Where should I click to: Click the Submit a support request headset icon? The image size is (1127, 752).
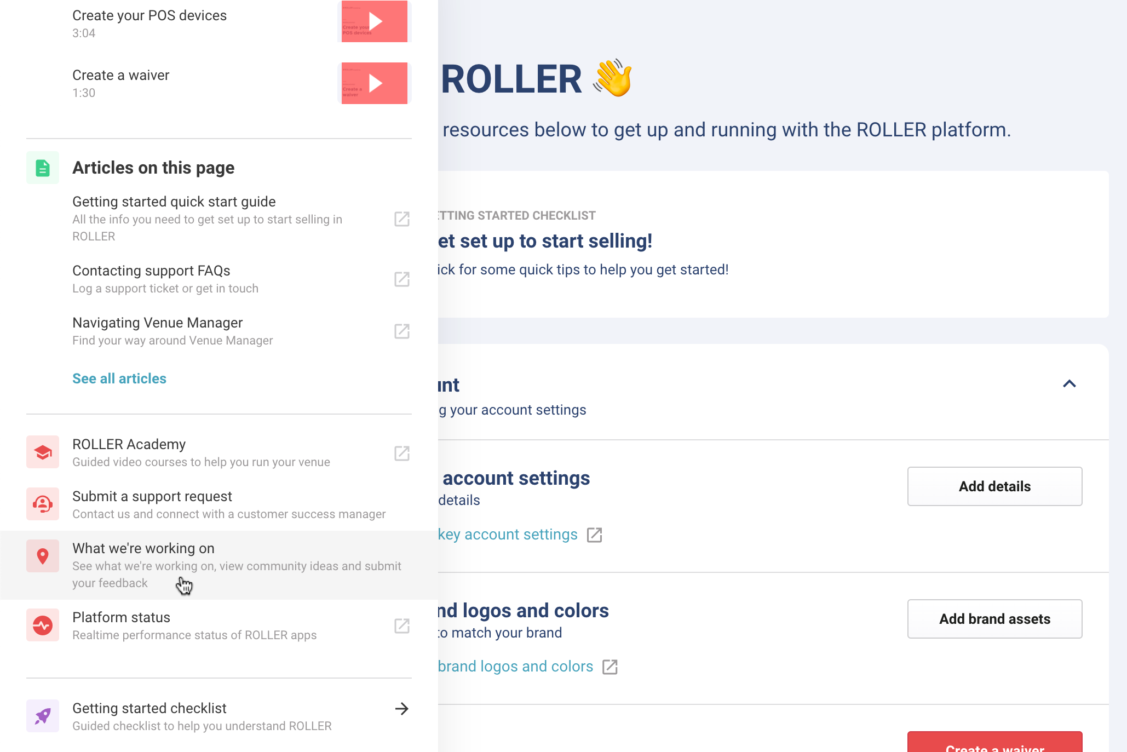pyautogui.click(x=43, y=504)
